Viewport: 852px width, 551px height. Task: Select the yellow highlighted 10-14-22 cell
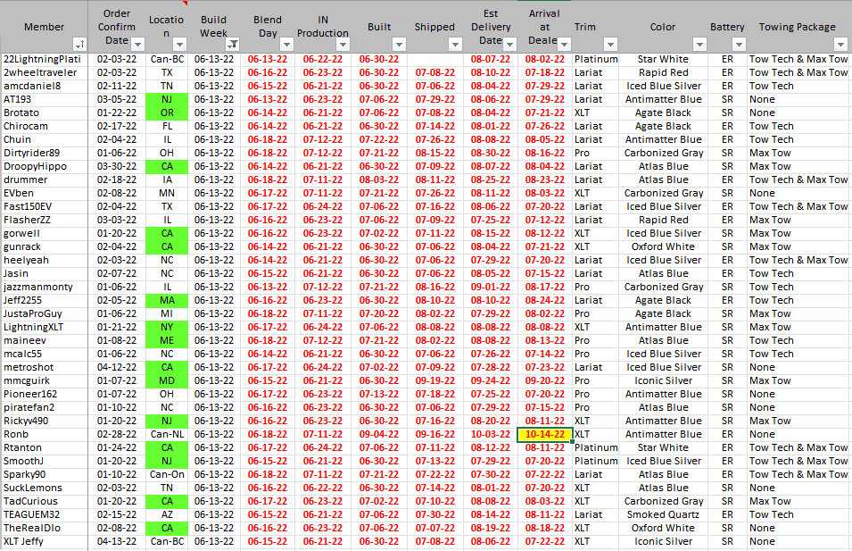click(x=544, y=434)
